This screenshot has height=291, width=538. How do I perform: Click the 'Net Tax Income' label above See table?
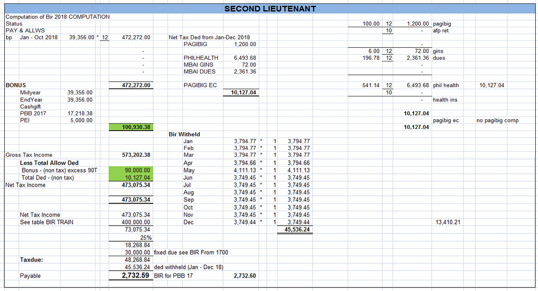point(40,215)
